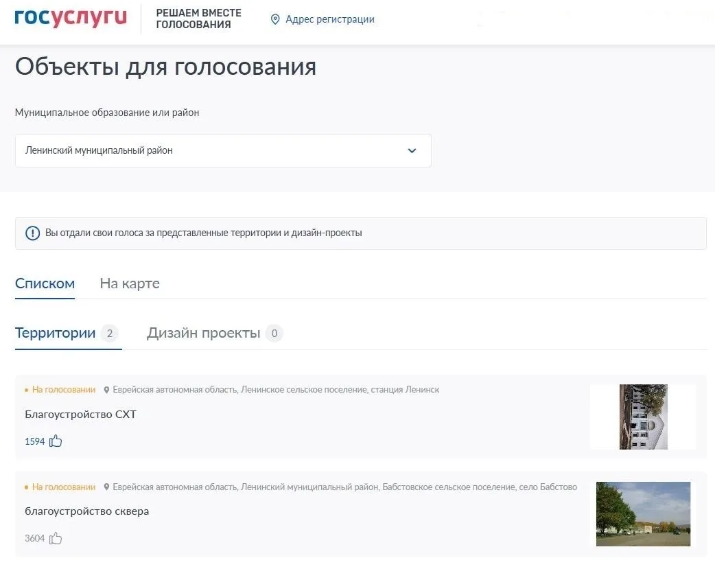Click the Территории count badge 2

(109, 333)
